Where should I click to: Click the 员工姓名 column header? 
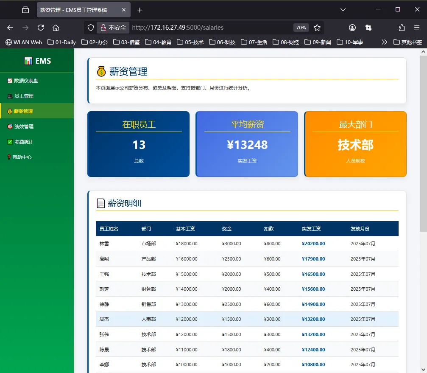point(109,229)
